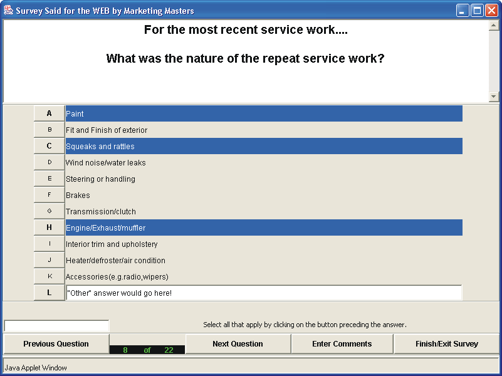502x376 pixels.
Task: Open Enter Comments
Action: coord(342,344)
